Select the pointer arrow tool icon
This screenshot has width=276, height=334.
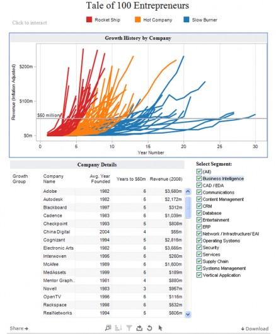coord(160,328)
